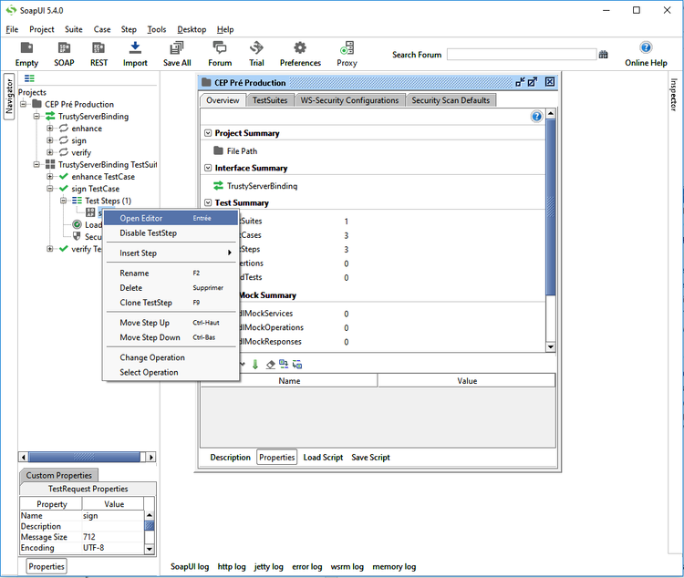684x578 pixels.
Task: Open the Load Script inspector
Action: pyautogui.click(x=323, y=457)
